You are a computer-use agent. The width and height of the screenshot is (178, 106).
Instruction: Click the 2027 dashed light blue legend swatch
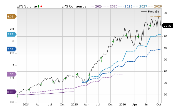136,6
